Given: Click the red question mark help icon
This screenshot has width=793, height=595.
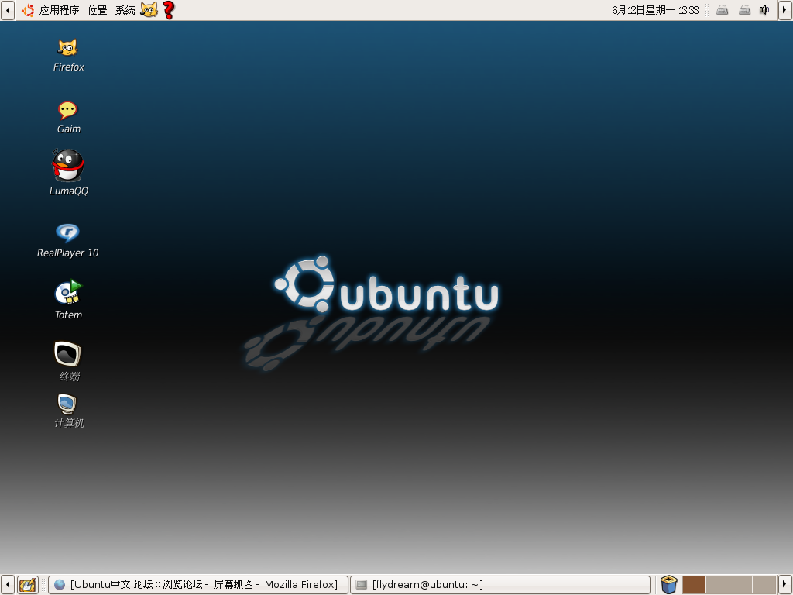Looking at the screenshot, I should tap(169, 10).
